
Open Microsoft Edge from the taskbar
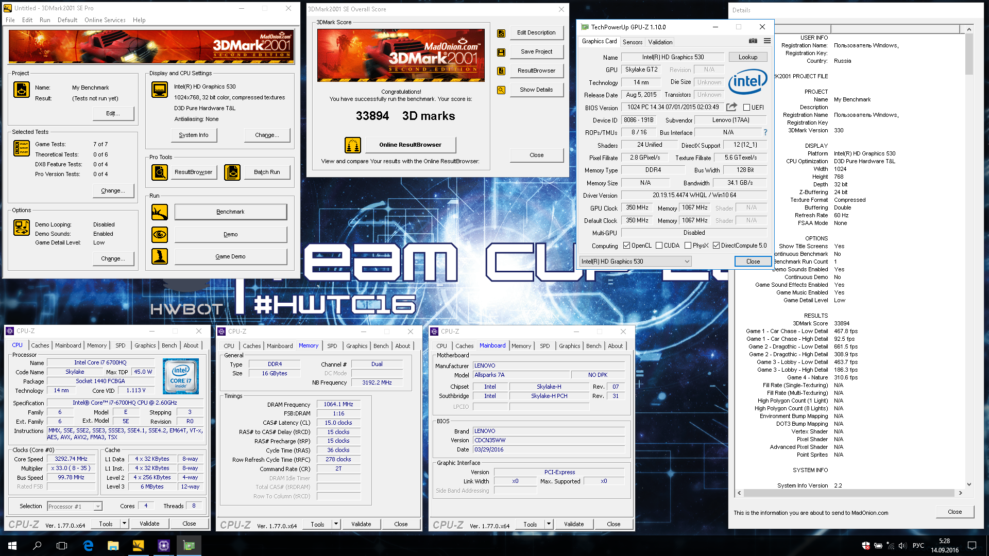click(x=88, y=545)
